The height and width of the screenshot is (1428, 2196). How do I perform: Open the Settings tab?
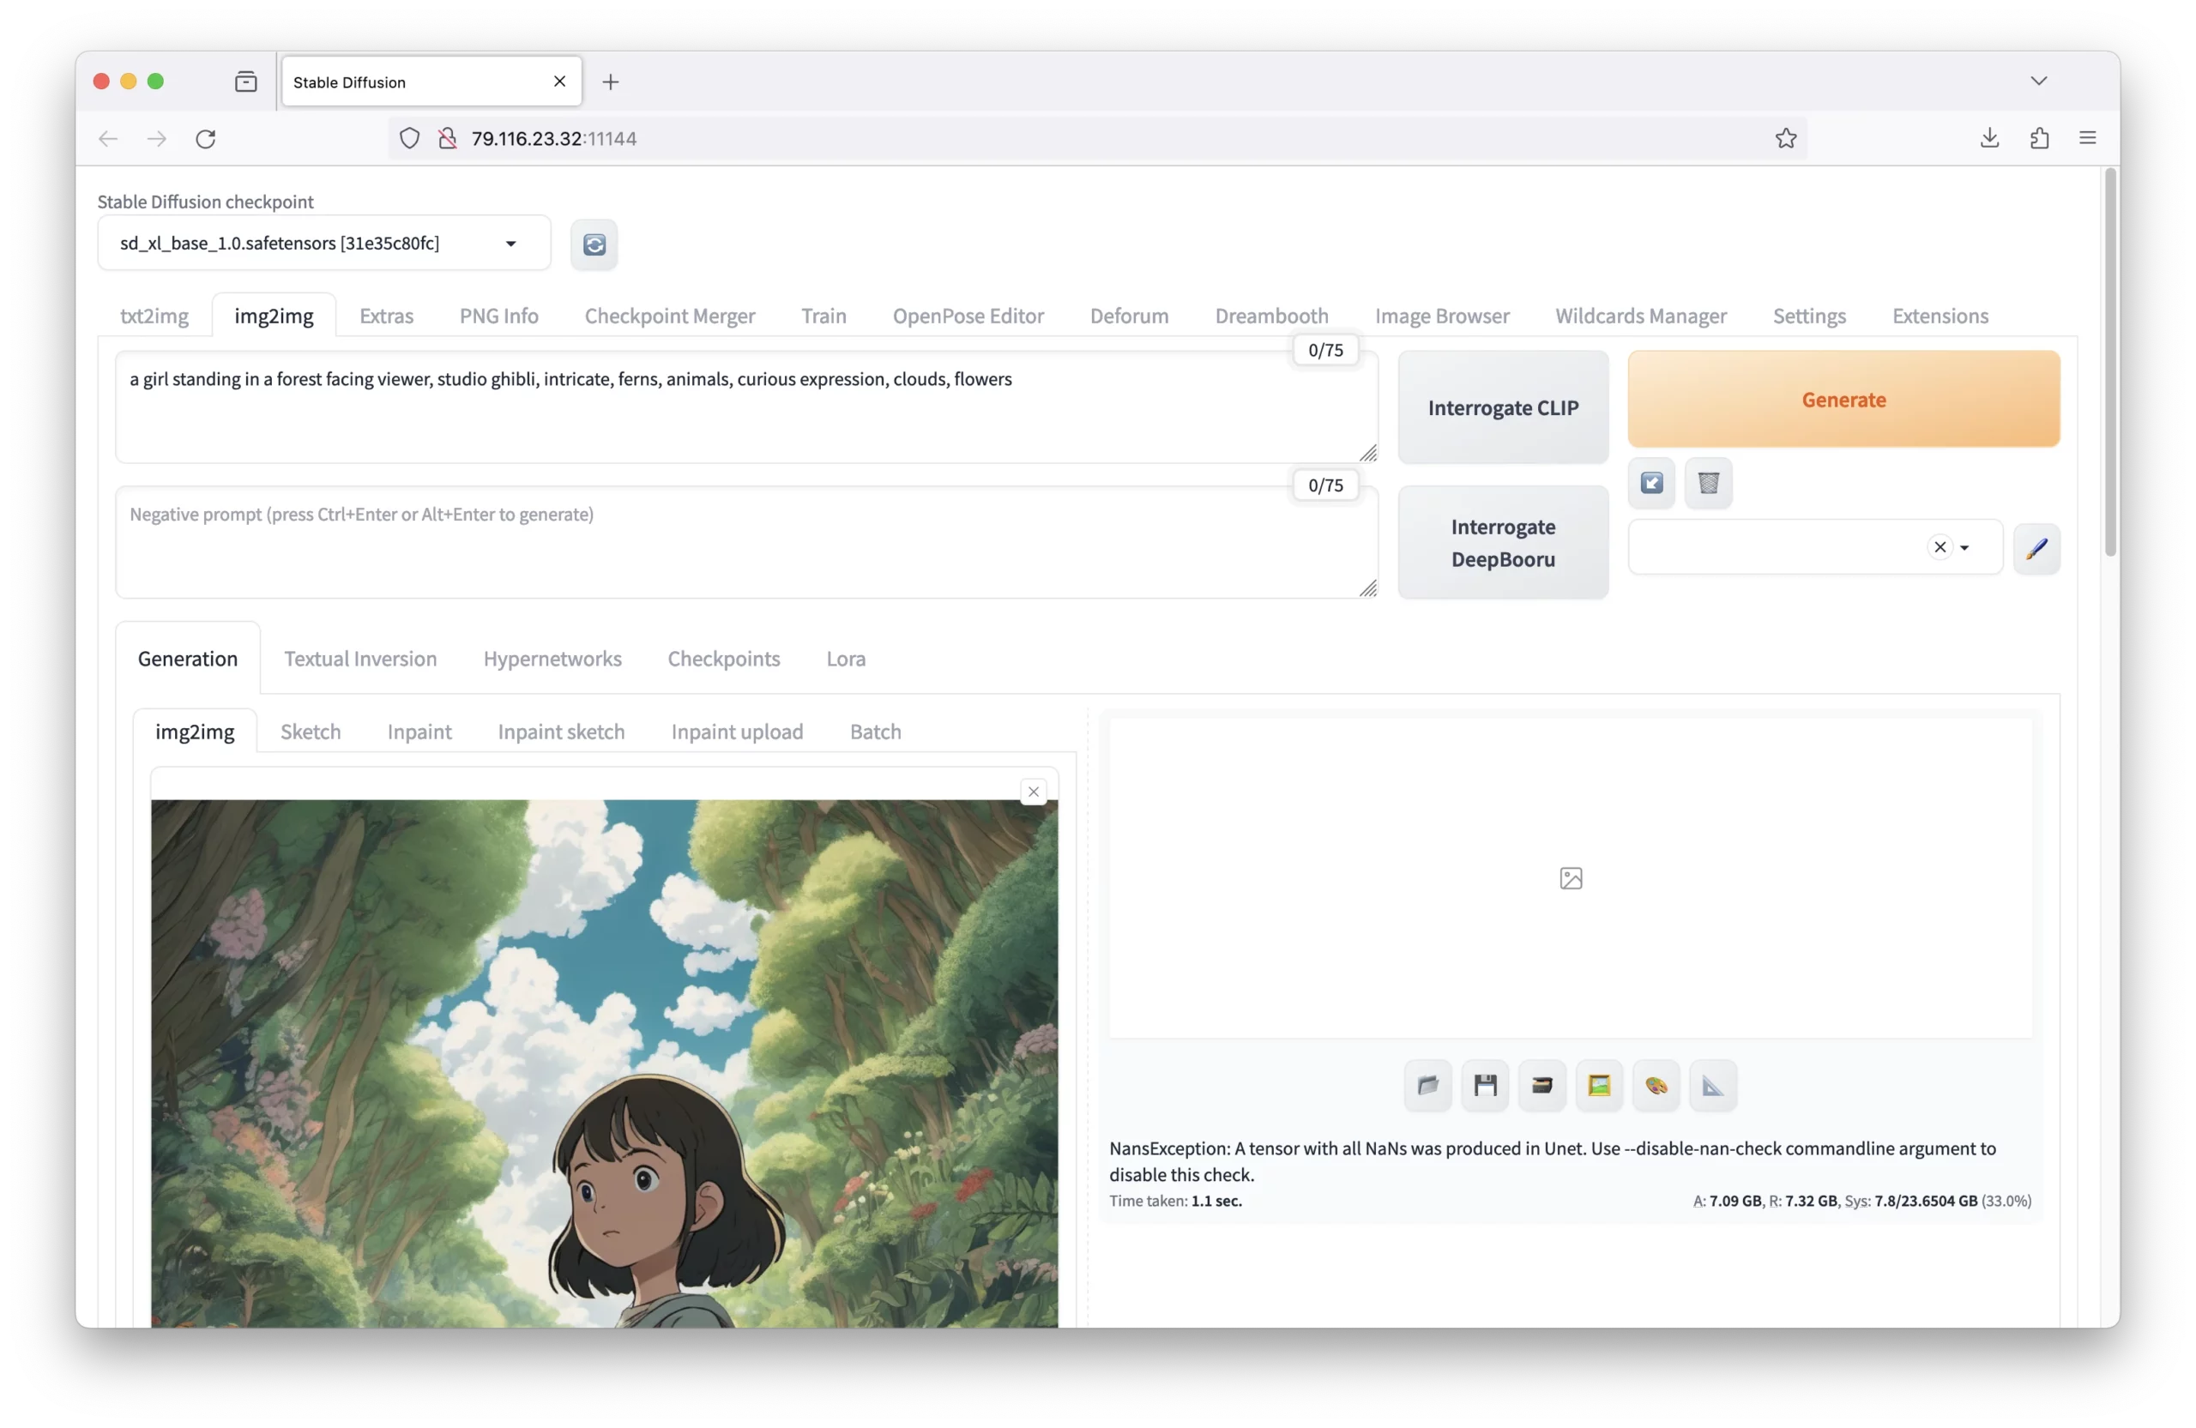coord(1808,316)
